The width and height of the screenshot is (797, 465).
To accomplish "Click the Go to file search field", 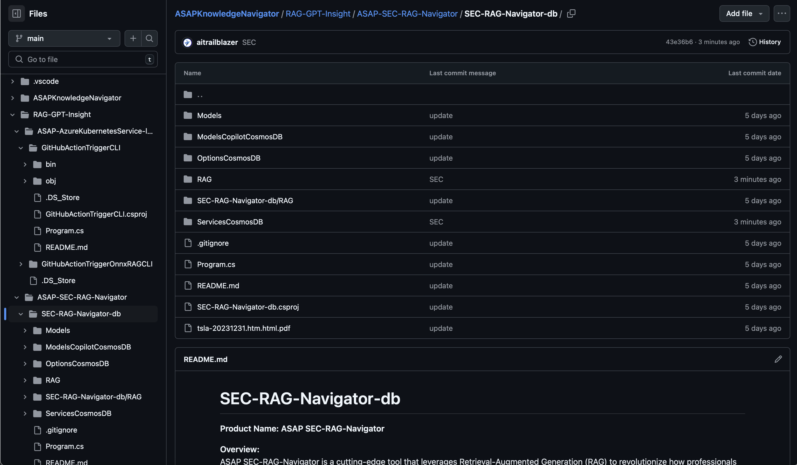I will click(83, 59).
